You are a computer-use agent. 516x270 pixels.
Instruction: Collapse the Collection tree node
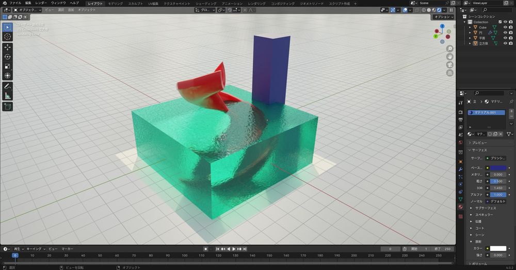tap(465, 22)
